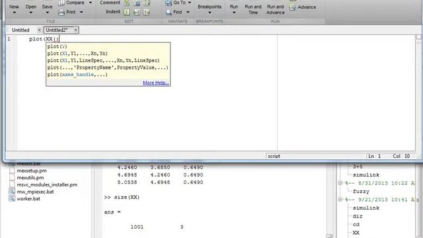
Task: Select fuzzy in Command History
Action: click(361, 191)
